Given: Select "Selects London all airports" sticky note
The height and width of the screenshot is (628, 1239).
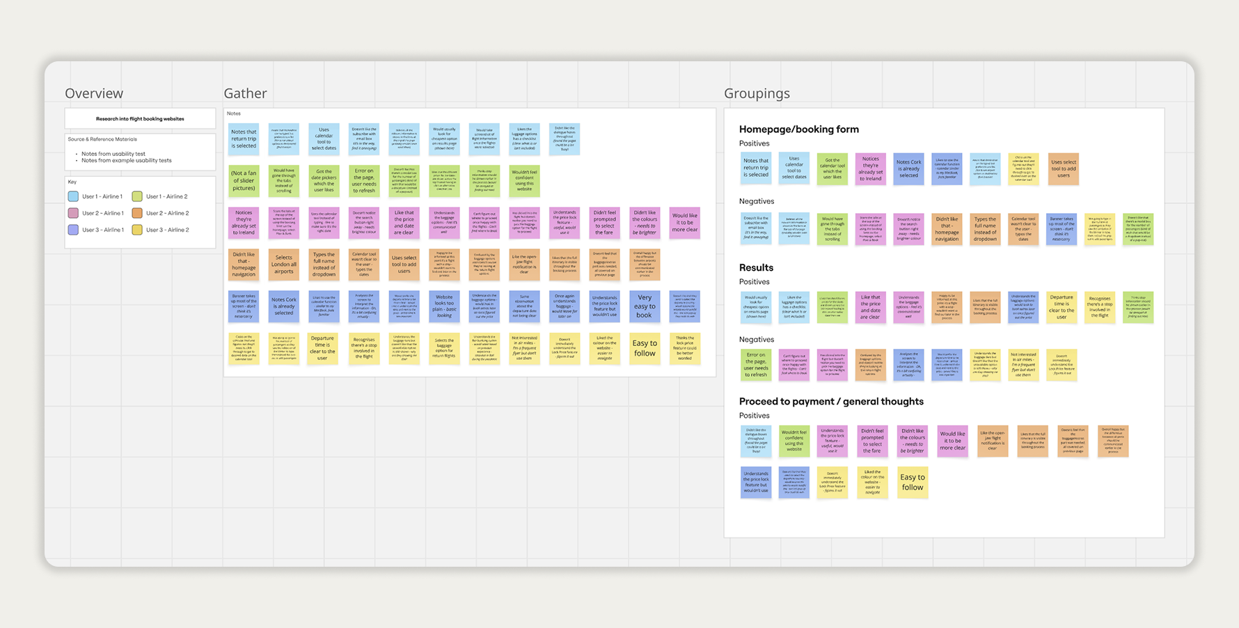Looking at the screenshot, I should click(x=284, y=265).
